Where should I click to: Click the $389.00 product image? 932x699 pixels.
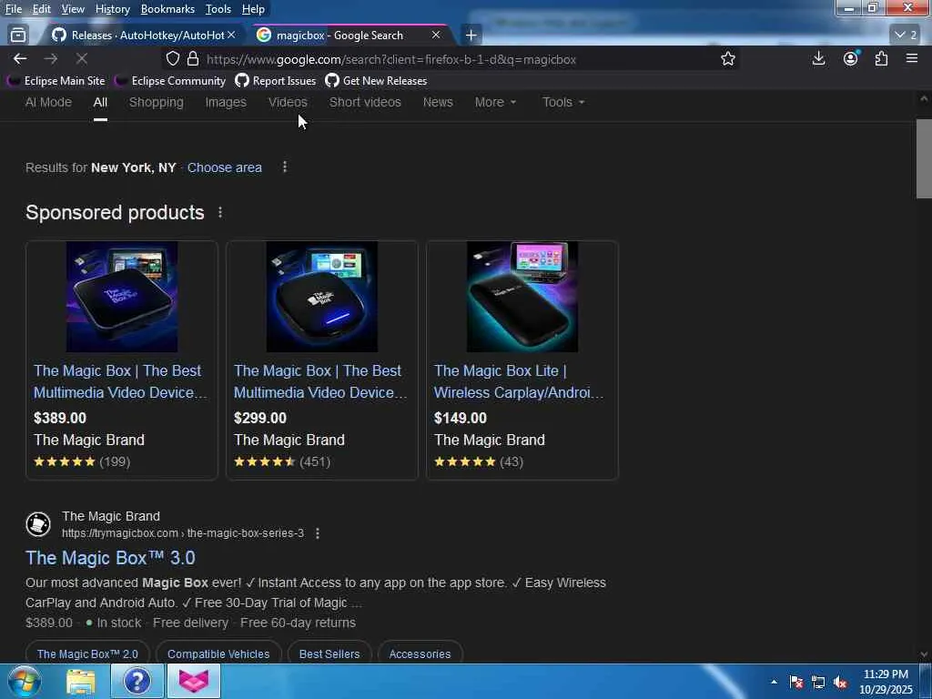pyautogui.click(x=122, y=297)
